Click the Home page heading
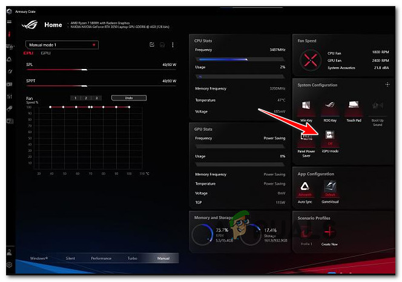The width and height of the screenshot is (402, 282). 53,25
